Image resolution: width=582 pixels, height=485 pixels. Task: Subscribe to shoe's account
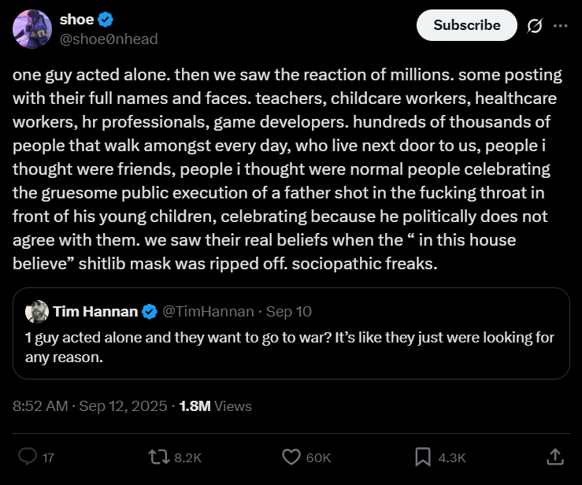click(x=466, y=25)
